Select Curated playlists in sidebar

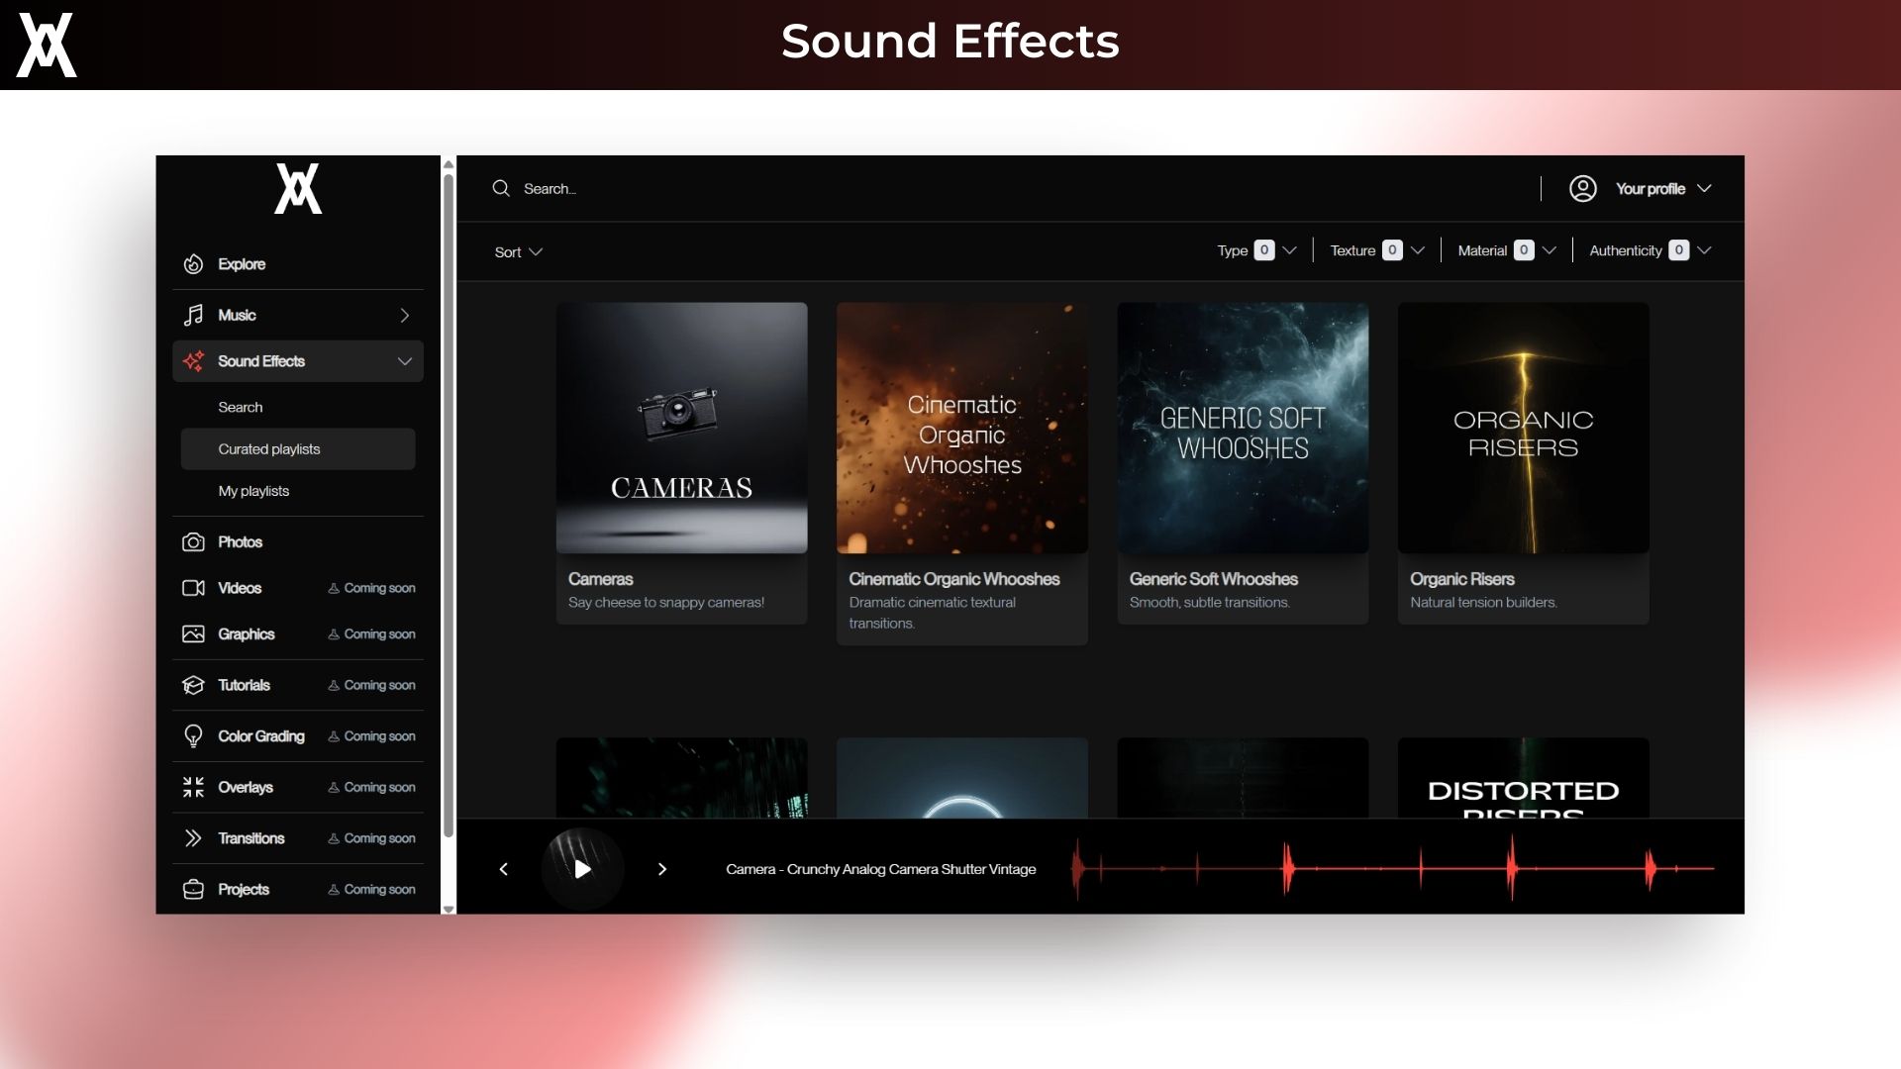(x=269, y=449)
